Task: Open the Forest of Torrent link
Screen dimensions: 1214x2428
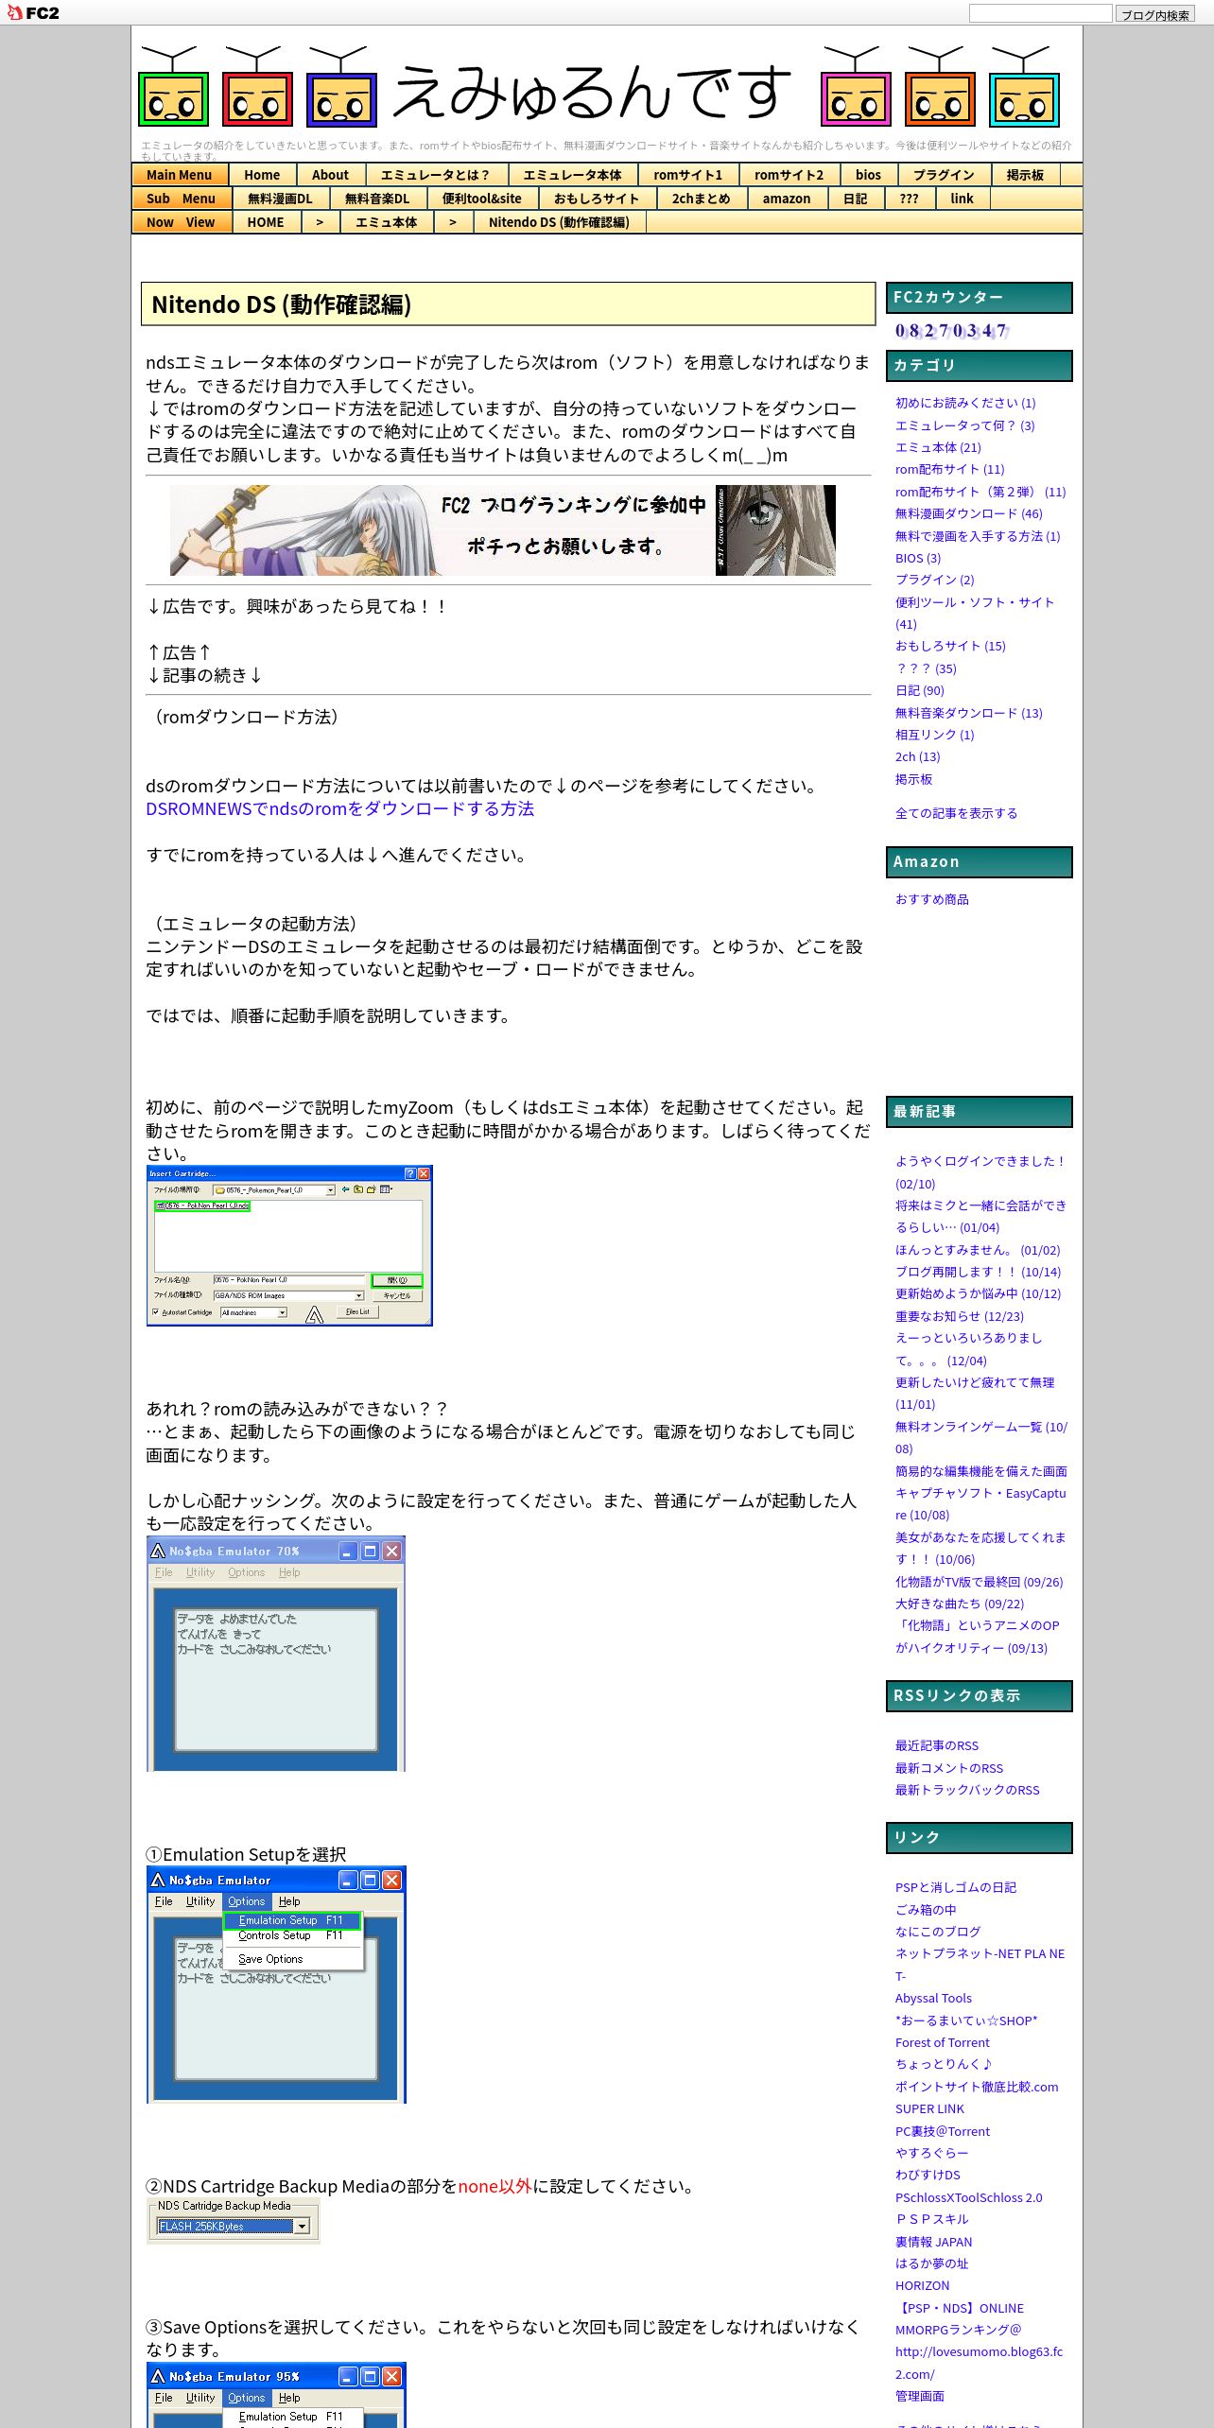Action: [943, 2042]
